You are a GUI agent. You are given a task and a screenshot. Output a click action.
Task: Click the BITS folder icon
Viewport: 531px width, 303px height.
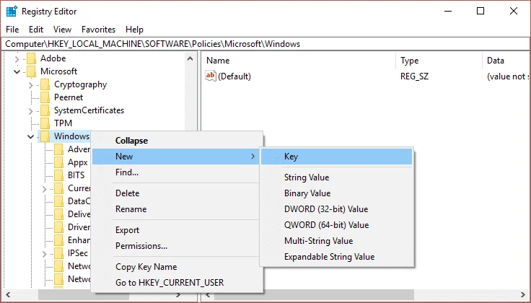58,175
